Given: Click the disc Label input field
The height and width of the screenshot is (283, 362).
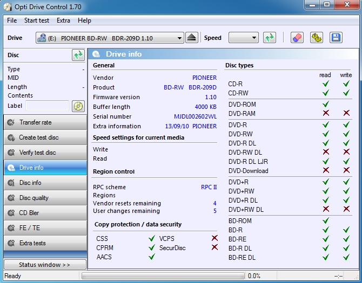Looking at the screenshot, I should [x=48, y=106].
